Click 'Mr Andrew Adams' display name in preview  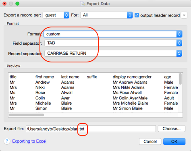tap(130, 82)
